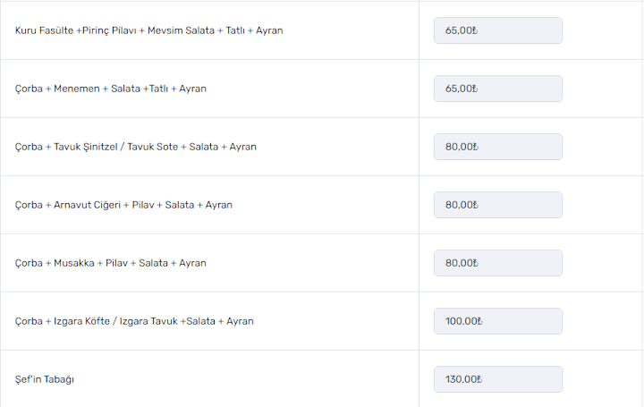Image resolution: width=644 pixels, height=407 pixels.
Task: Click the empty cell right of Tavuk Şinitzel price
Action: point(603,147)
